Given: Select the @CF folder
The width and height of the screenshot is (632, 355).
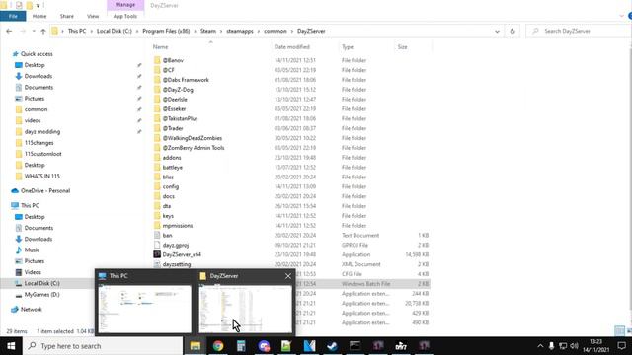Looking at the screenshot, I should [168, 70].
